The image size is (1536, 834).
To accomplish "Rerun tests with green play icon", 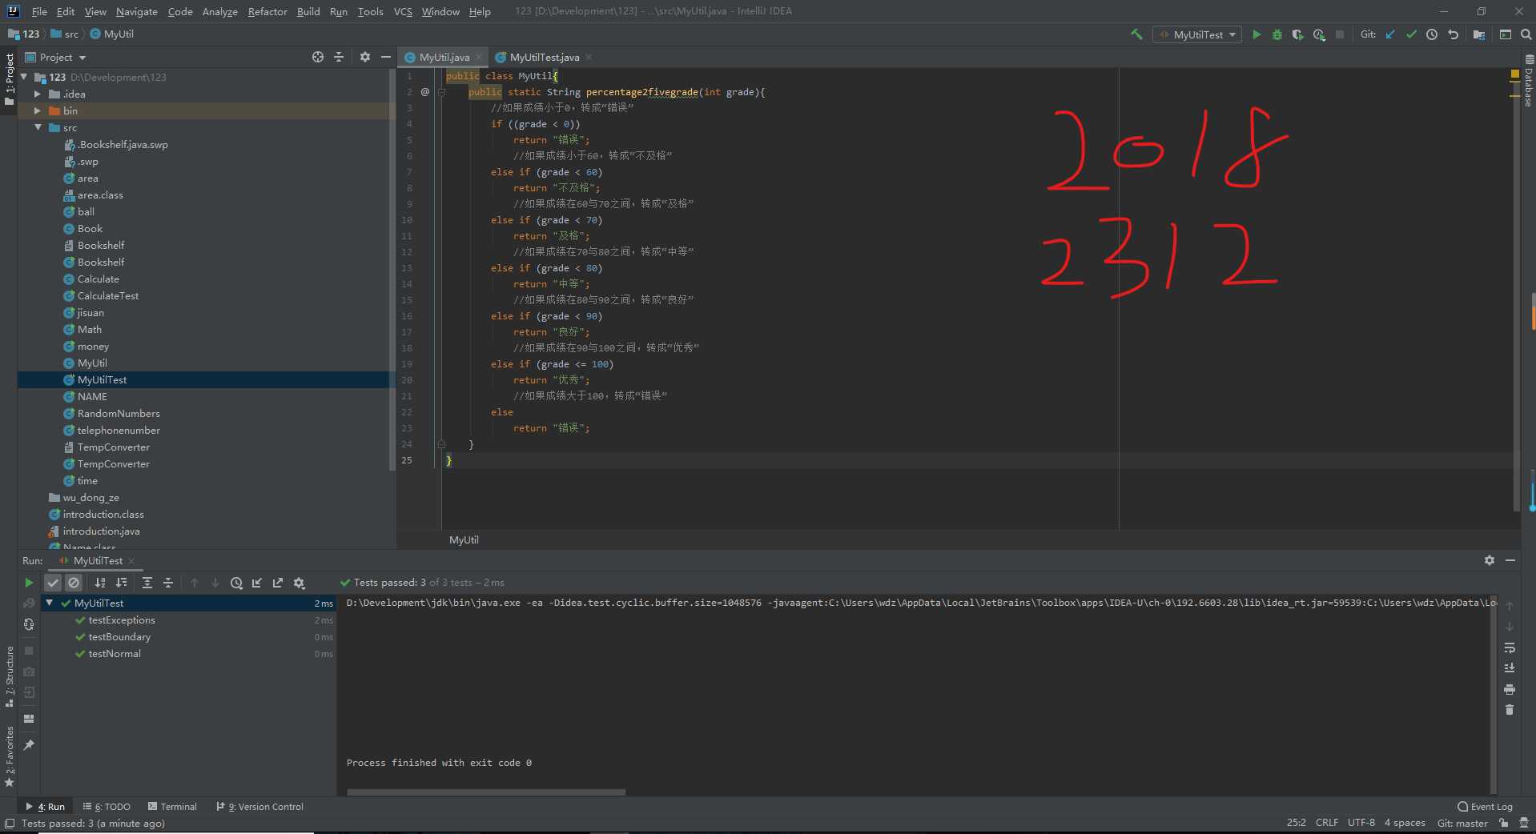I will (x=29, y=583).
